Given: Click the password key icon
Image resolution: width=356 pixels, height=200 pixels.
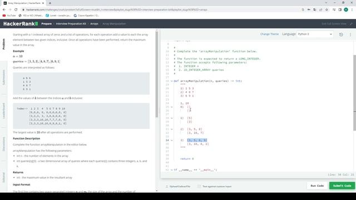Looking at the screenshot, I should click(309, 10).
